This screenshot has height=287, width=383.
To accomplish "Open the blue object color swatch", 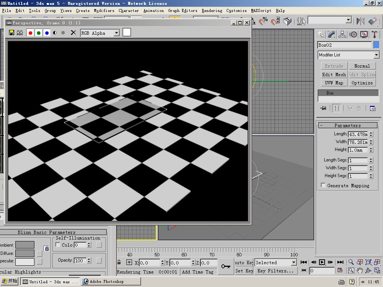I will coord(376,45).
